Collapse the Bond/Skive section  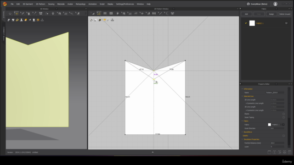click(242, 132)
